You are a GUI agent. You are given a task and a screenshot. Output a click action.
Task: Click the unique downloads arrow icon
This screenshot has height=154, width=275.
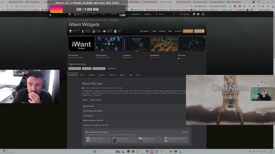coord(83,31)
